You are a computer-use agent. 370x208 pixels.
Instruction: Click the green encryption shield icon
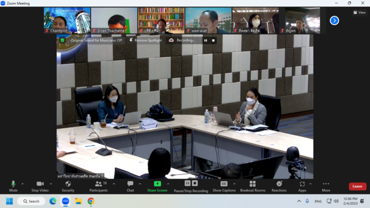tap(62, 40)
